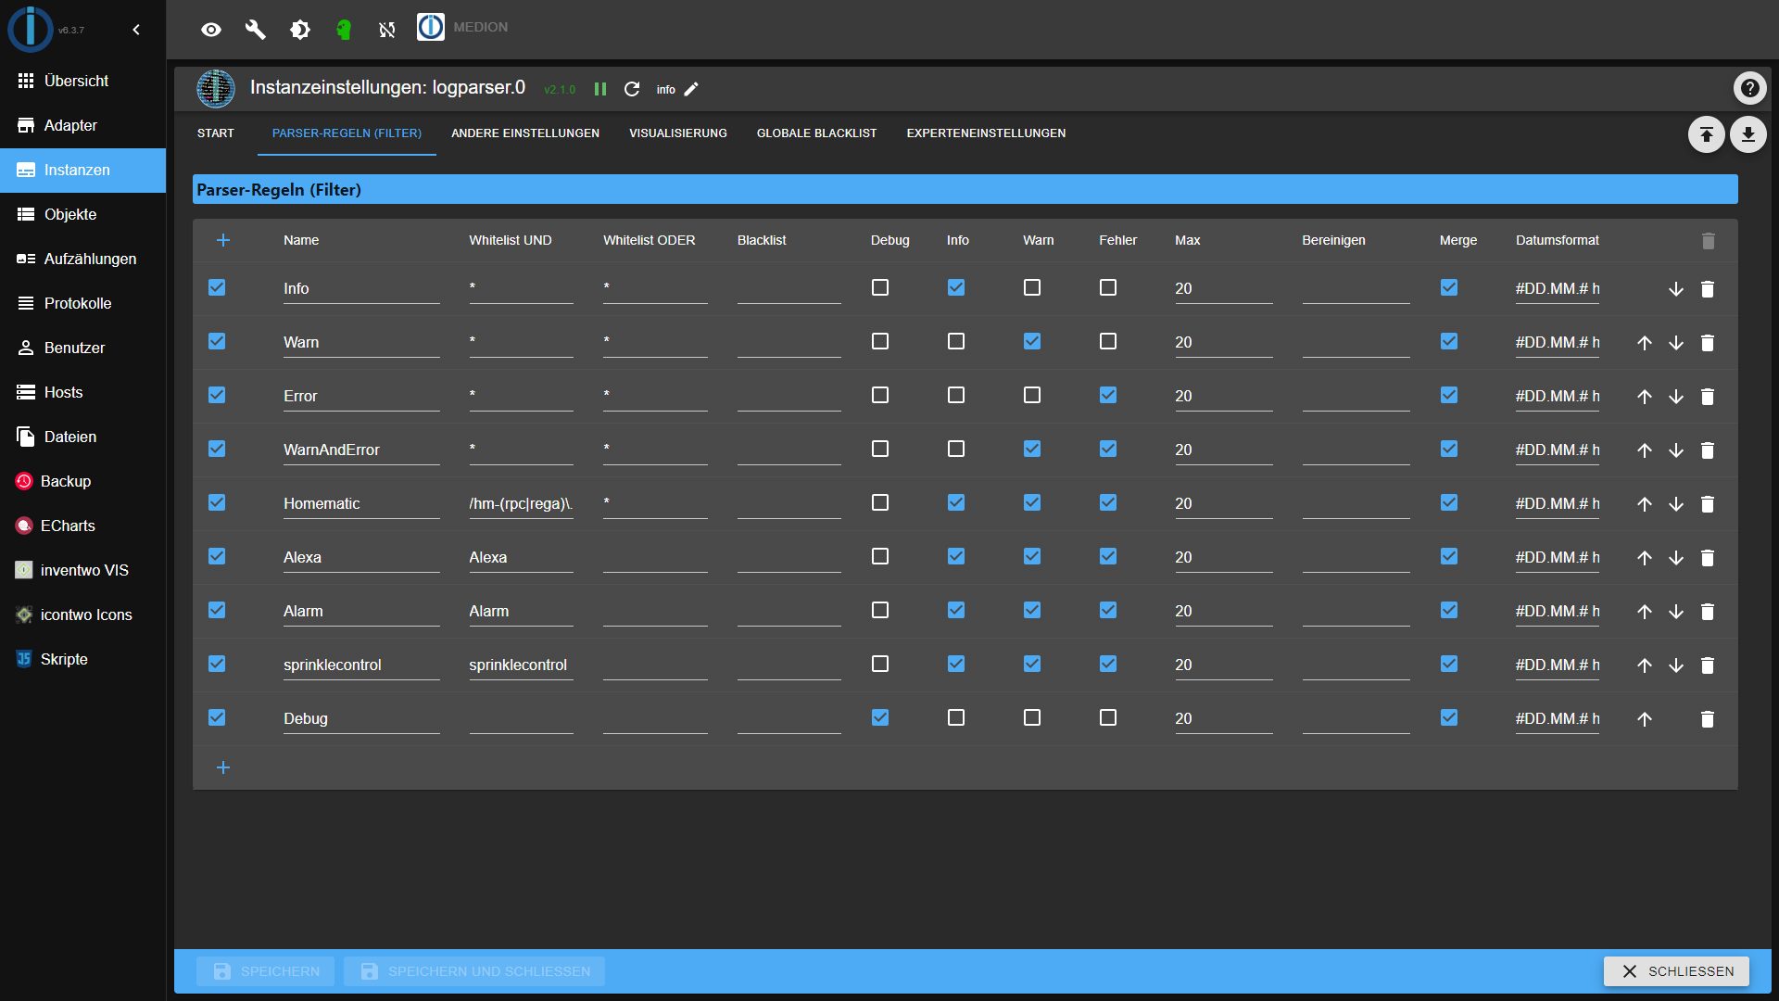1779x1001 pixels.
Task: Move the Alarm rule down
Action: pyautogui.click(x=1676, y=612)
